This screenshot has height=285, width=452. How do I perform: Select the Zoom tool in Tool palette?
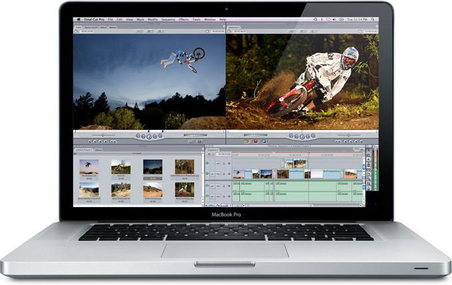369,178
